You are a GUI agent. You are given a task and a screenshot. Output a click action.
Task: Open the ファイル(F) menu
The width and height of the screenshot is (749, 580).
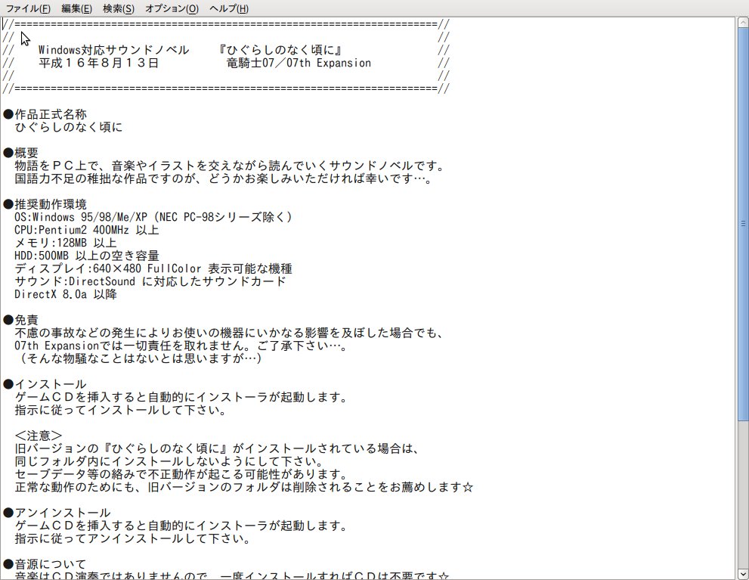tap(28, 8)
